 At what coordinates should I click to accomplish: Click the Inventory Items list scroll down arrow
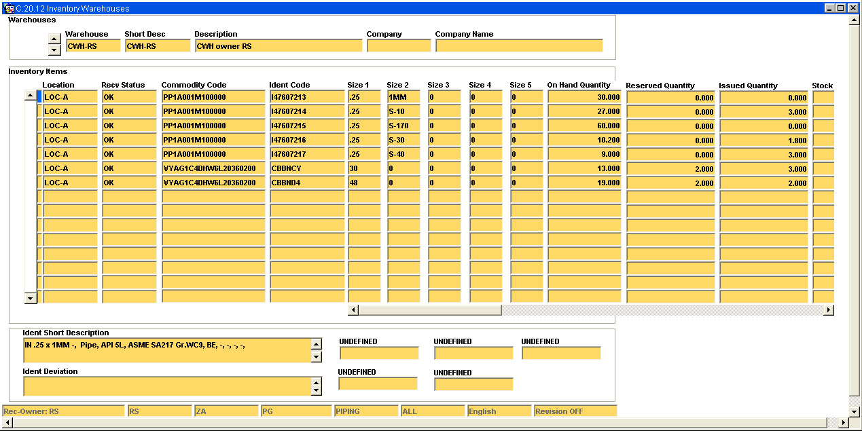(30, 298)
